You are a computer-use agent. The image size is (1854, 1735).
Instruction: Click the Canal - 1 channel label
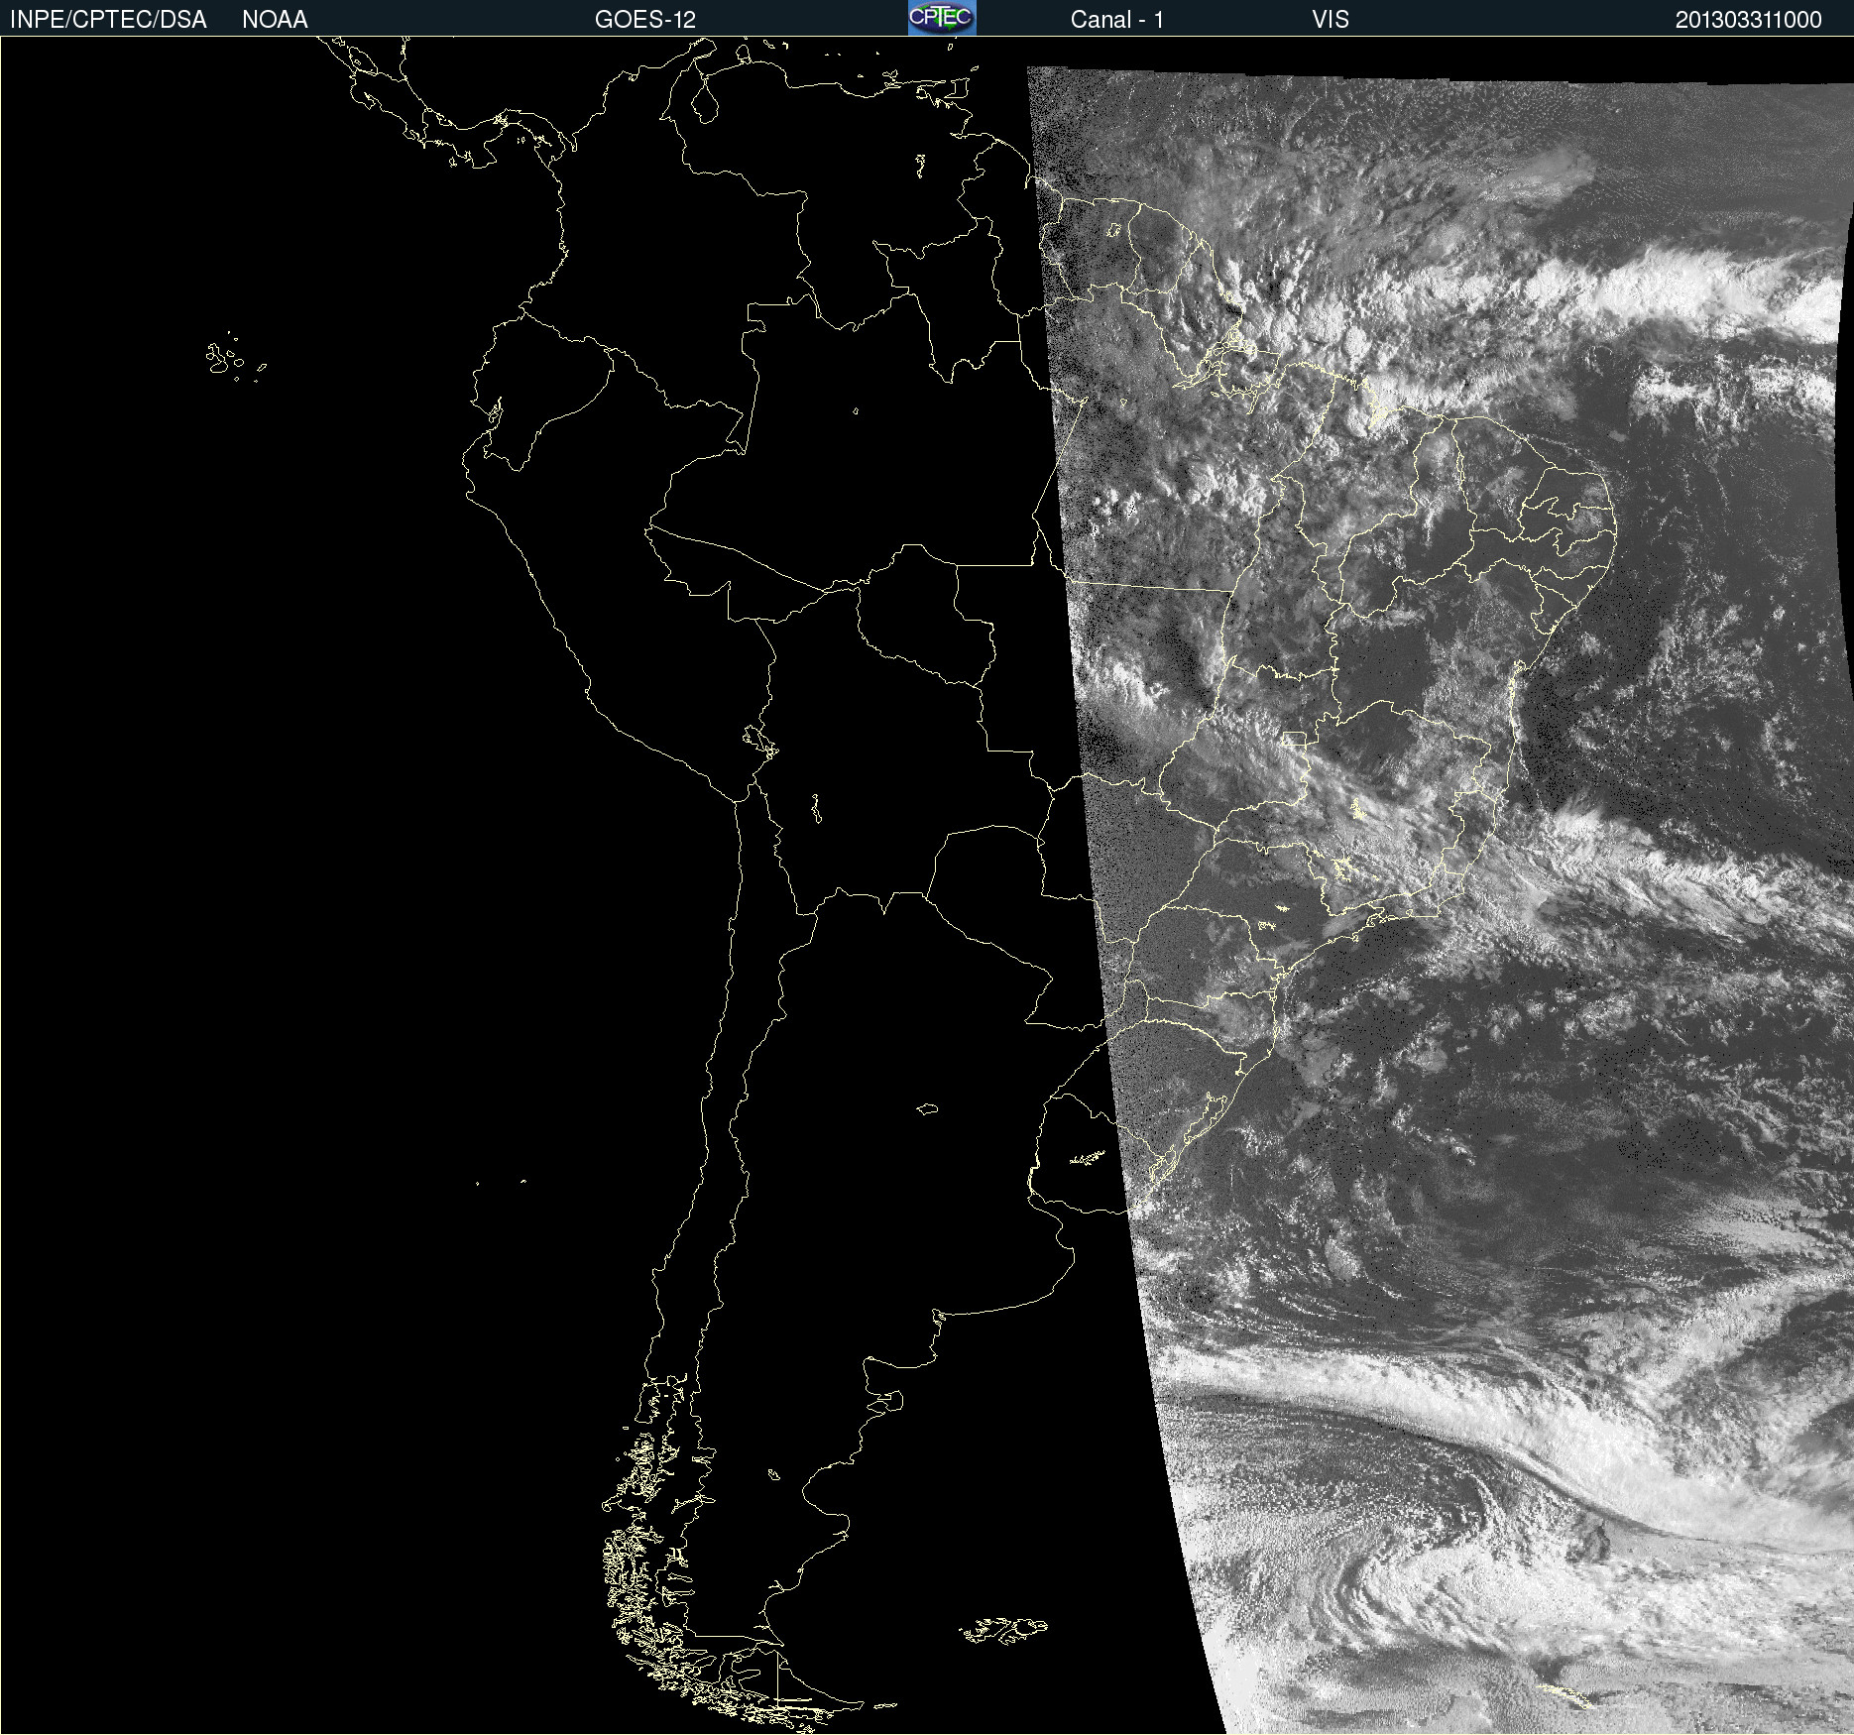point(1117,20)
